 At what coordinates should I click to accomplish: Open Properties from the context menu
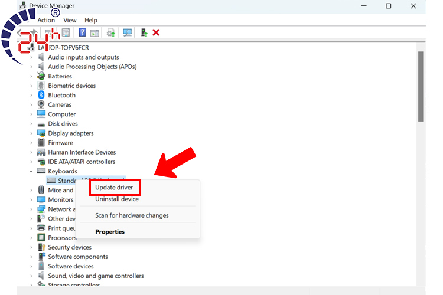coord(110,232)
